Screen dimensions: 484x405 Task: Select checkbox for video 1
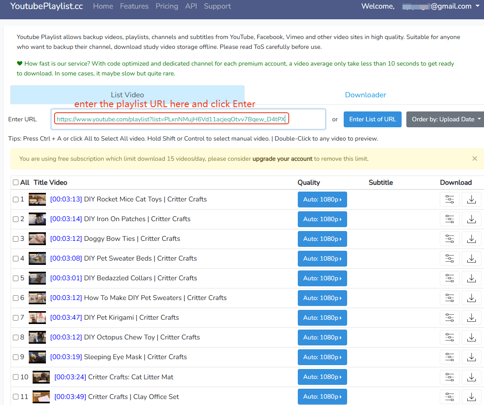(x=16, y=199)
